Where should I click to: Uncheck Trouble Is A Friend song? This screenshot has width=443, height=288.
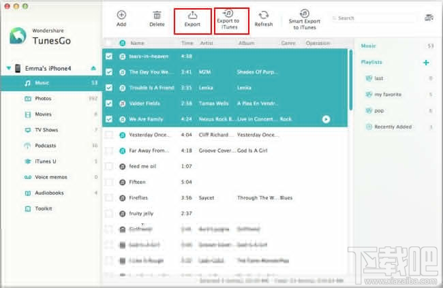click(109, 88)
